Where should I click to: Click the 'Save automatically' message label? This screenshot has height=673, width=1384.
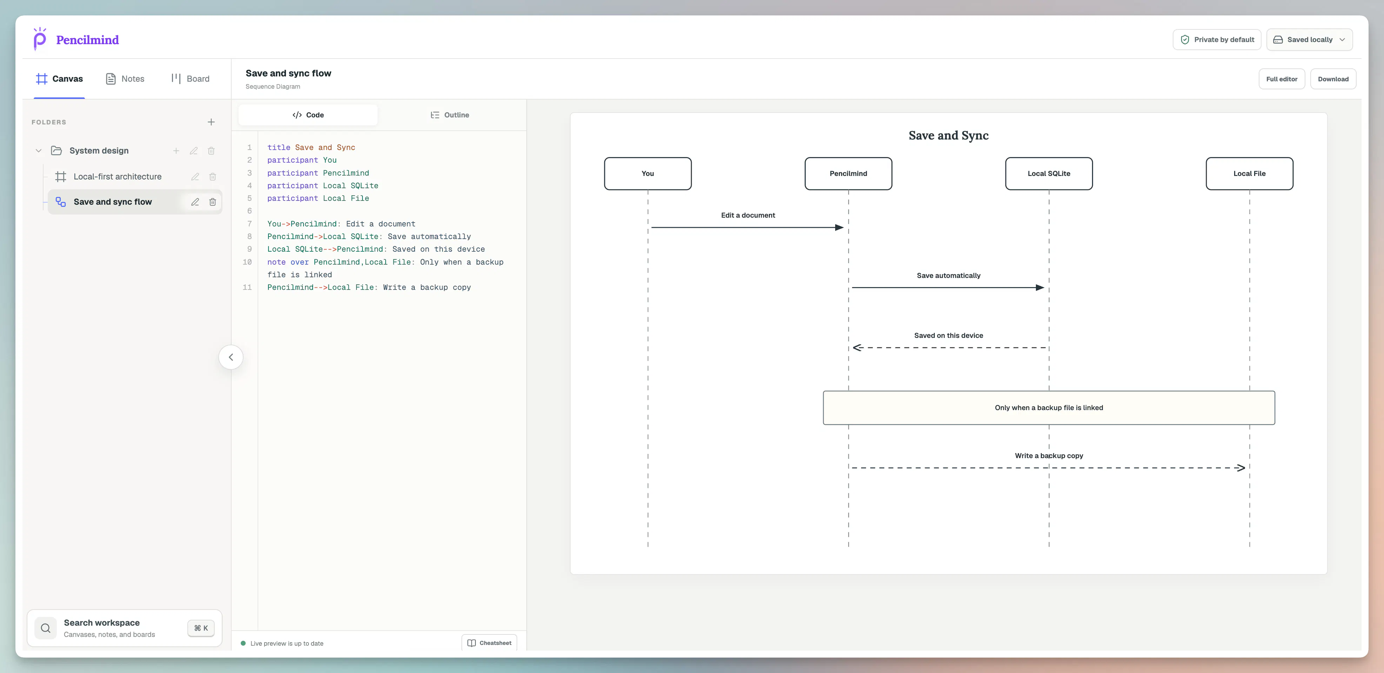[948, 275]
